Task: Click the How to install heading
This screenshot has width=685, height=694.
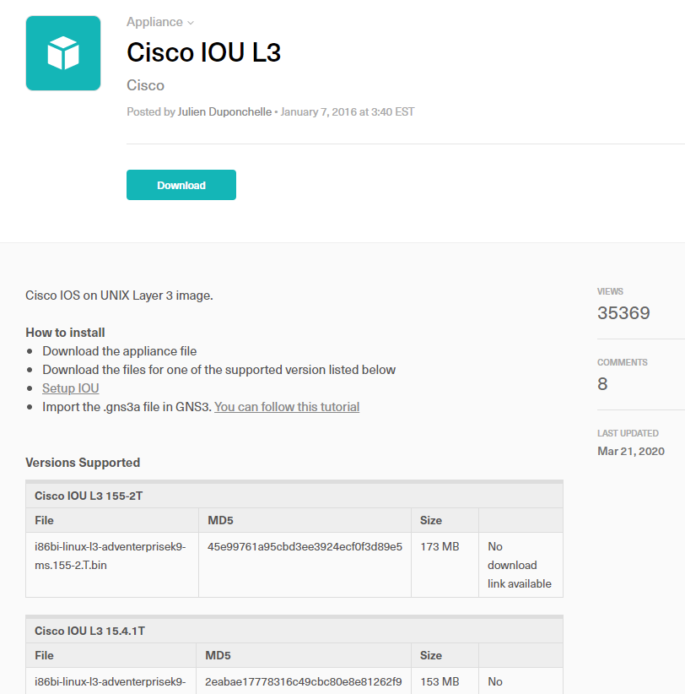Action: click(66, 333)
